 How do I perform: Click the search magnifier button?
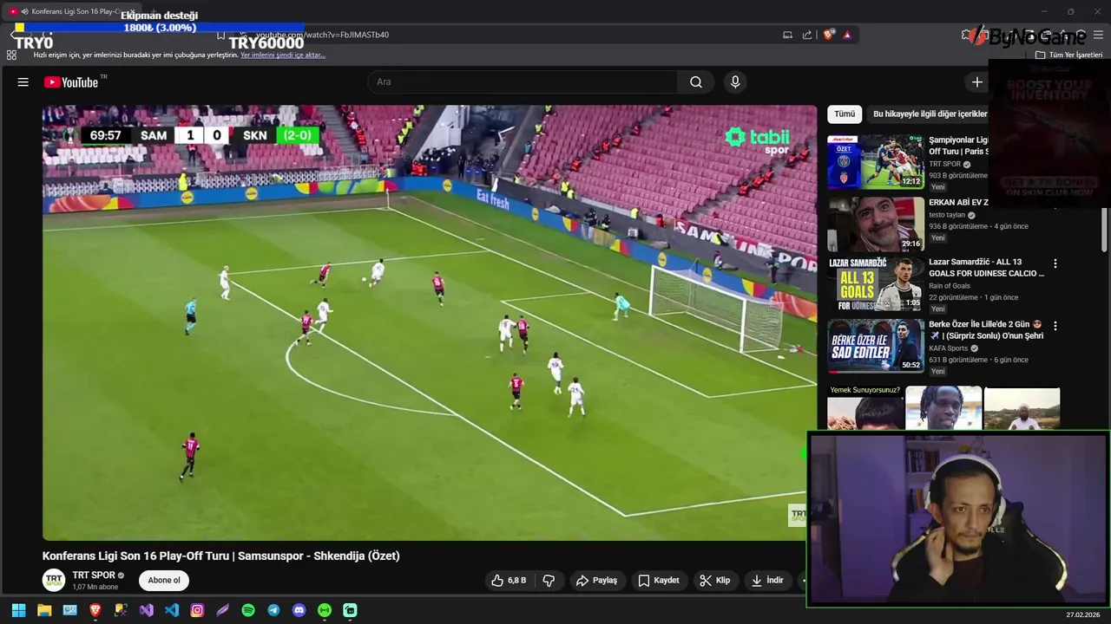click(696, 82)
